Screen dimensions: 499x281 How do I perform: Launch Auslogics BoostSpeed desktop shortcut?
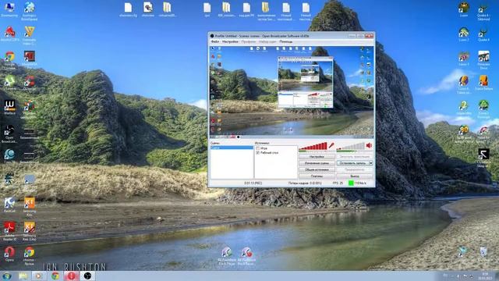click(30, 11)
